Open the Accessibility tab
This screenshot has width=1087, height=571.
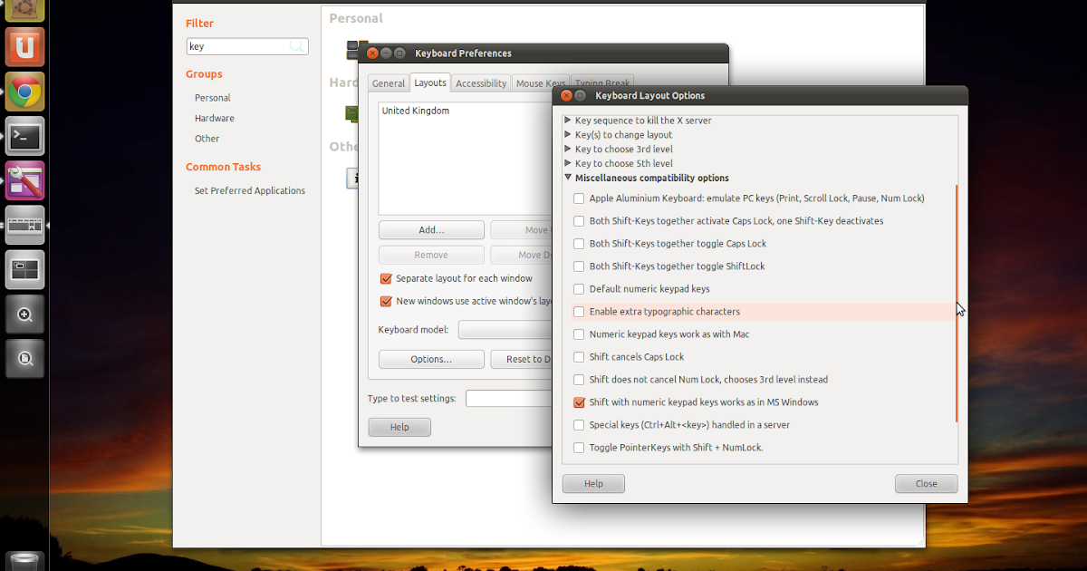coord(481,83)
